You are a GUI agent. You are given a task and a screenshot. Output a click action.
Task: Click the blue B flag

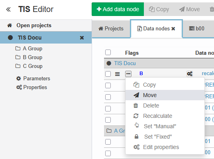click(141, 74)
